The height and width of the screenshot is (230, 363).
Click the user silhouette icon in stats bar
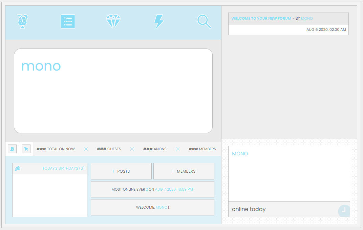(x=12, y=149)
